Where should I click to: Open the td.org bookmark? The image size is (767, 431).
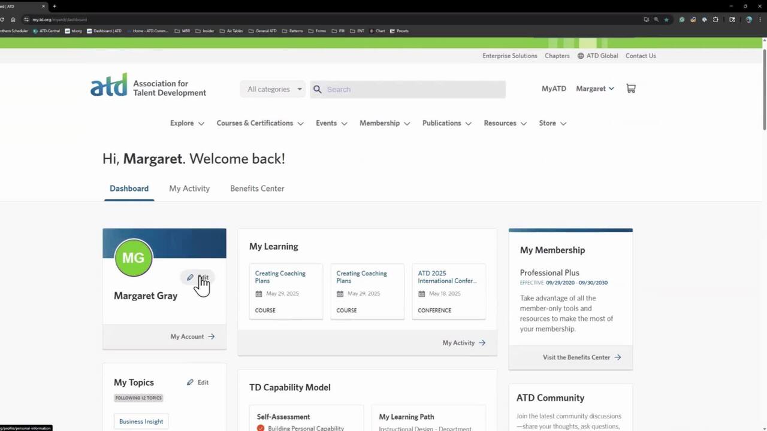73,31
